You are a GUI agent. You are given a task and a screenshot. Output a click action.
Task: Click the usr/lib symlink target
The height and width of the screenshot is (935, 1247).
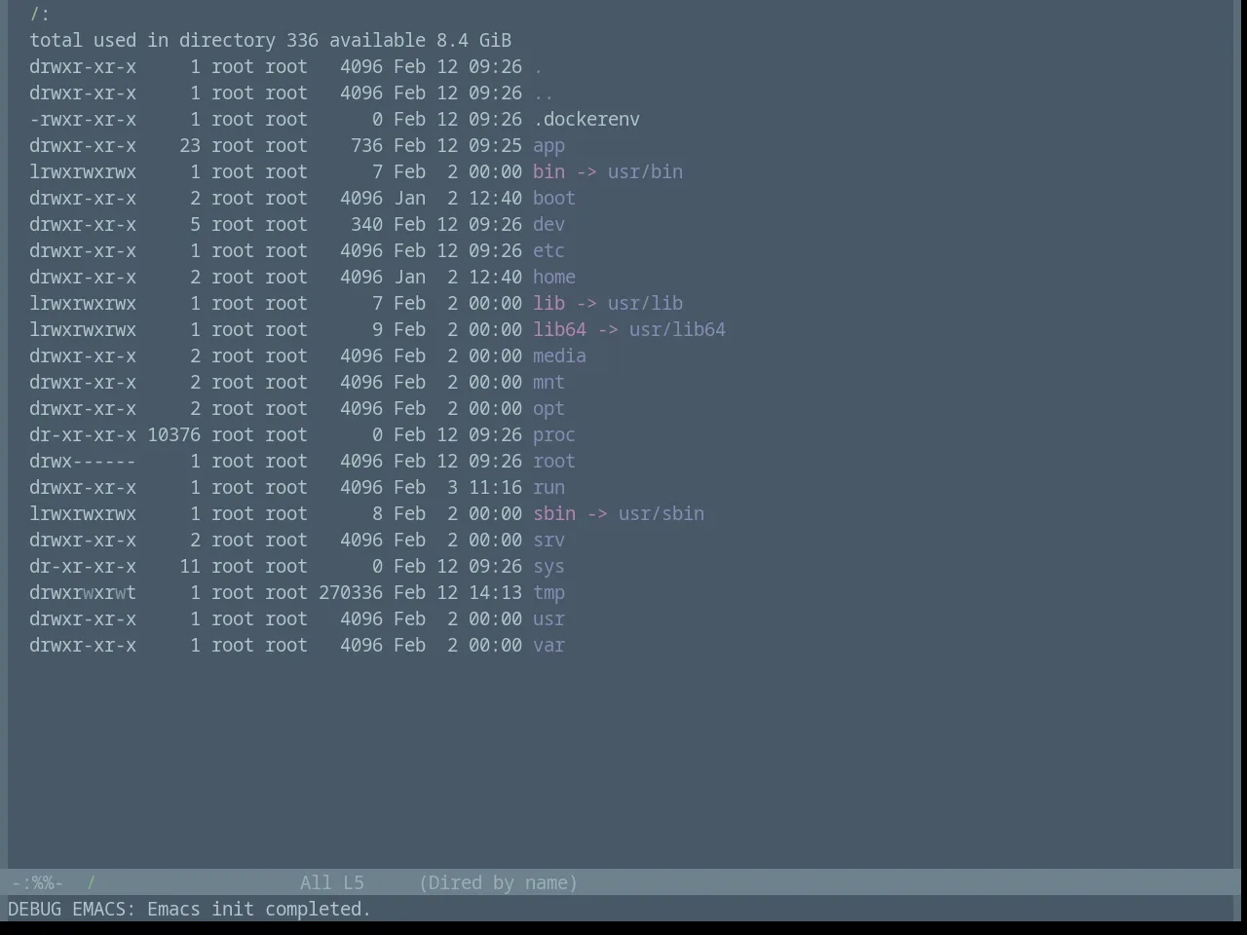pyautogui.click(x=645, y=304)
